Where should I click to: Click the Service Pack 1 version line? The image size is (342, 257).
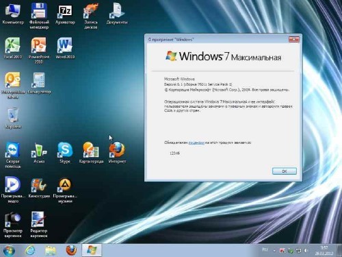(198, 84)
